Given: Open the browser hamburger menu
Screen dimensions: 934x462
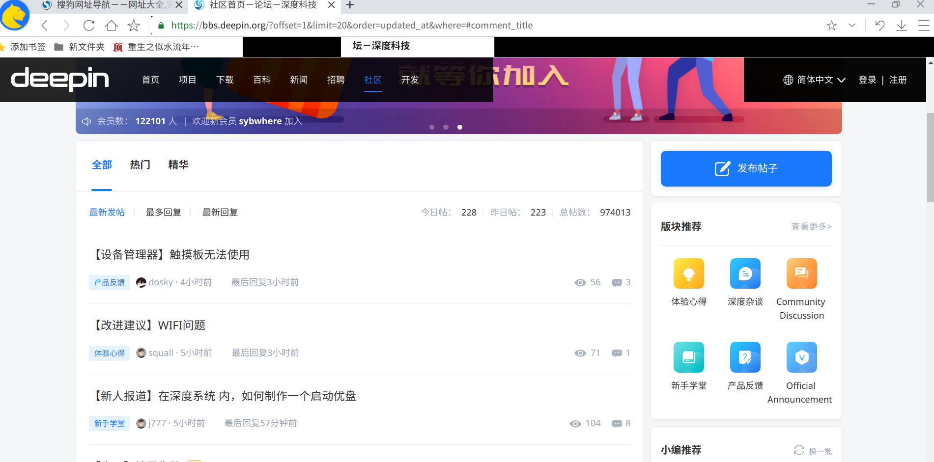Looking at the screenshot, I should pyautogui.click(x=924, y=25).
